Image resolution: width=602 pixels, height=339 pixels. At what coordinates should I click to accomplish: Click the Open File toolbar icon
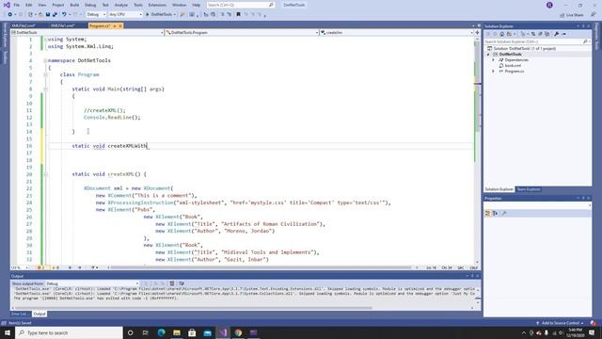tap(40, 15)
